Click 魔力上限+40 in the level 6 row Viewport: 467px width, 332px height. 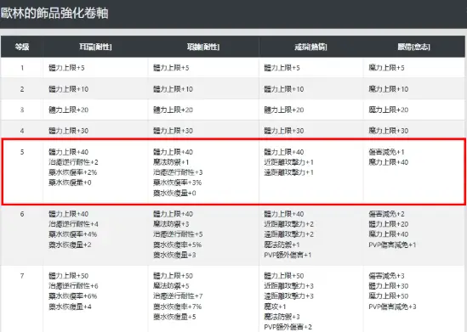389,234
